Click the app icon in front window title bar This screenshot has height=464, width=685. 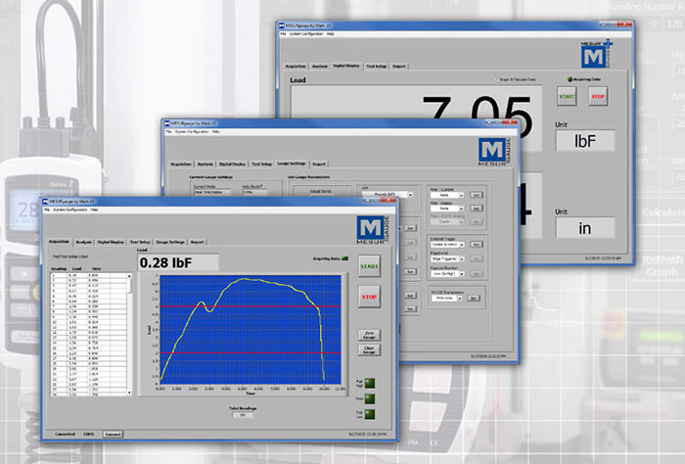[45, 202]
